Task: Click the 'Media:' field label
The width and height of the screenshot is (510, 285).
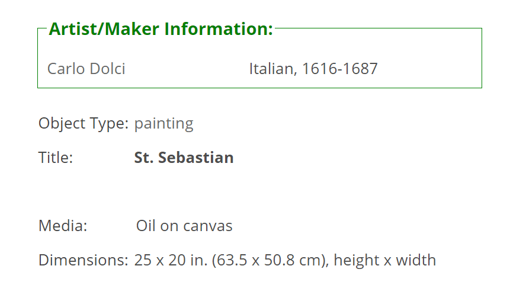Action: pos(63,226)
